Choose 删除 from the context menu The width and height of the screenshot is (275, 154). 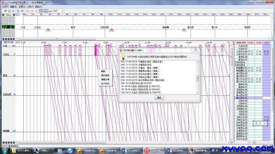click(x=103, y=71)
